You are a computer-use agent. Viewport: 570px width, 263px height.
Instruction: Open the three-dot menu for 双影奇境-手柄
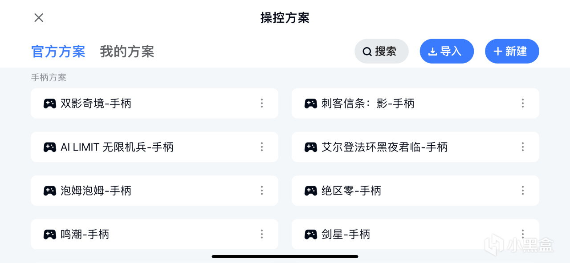pyautogui.click(x=261, y=103)
